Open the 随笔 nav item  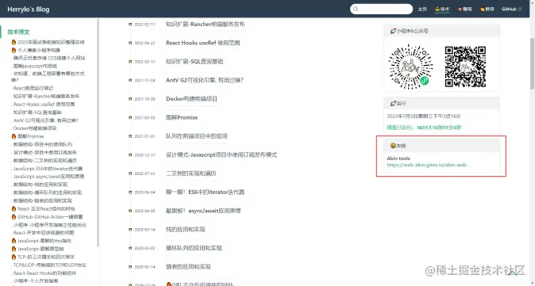coord(465,10)
